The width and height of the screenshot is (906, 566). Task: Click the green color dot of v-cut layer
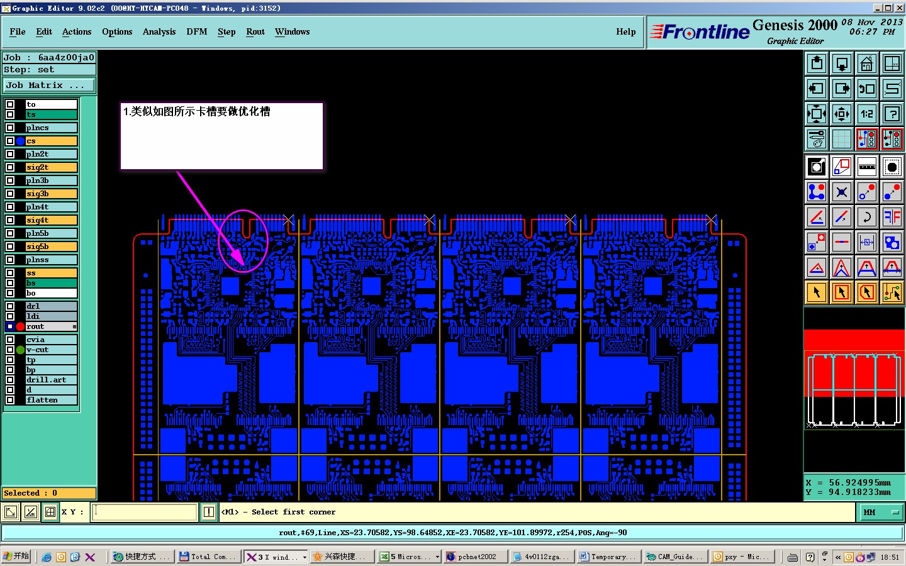pos(20,350)
